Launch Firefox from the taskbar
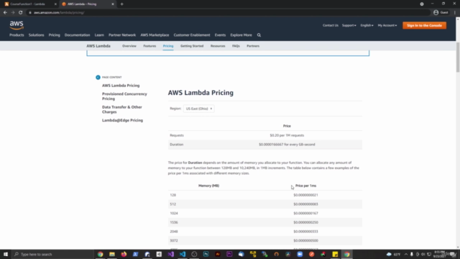This screenshot has height=259, width=460. (x=124, y=254)
